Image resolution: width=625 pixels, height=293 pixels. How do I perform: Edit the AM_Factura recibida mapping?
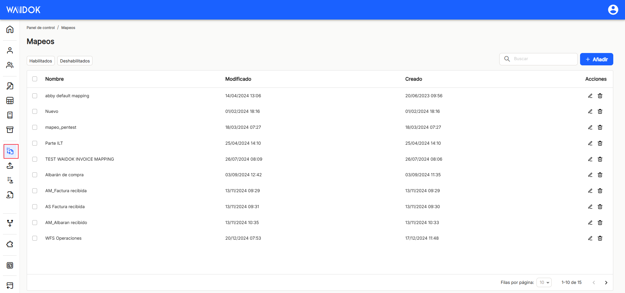(590, 191)
